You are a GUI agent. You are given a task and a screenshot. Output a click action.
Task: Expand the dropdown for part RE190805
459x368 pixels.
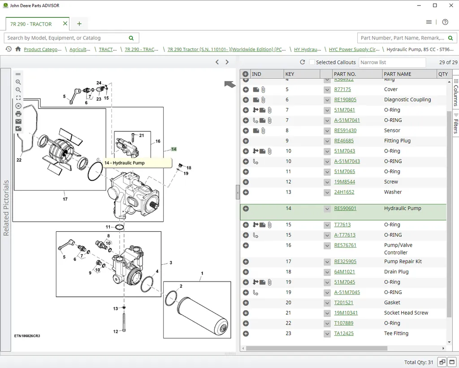coord(327,100)
